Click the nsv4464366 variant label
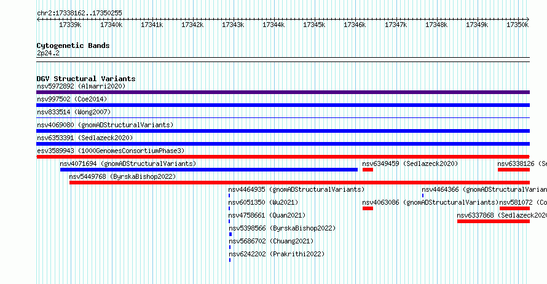This screenshot has width=547, height=284. point(484,189)
